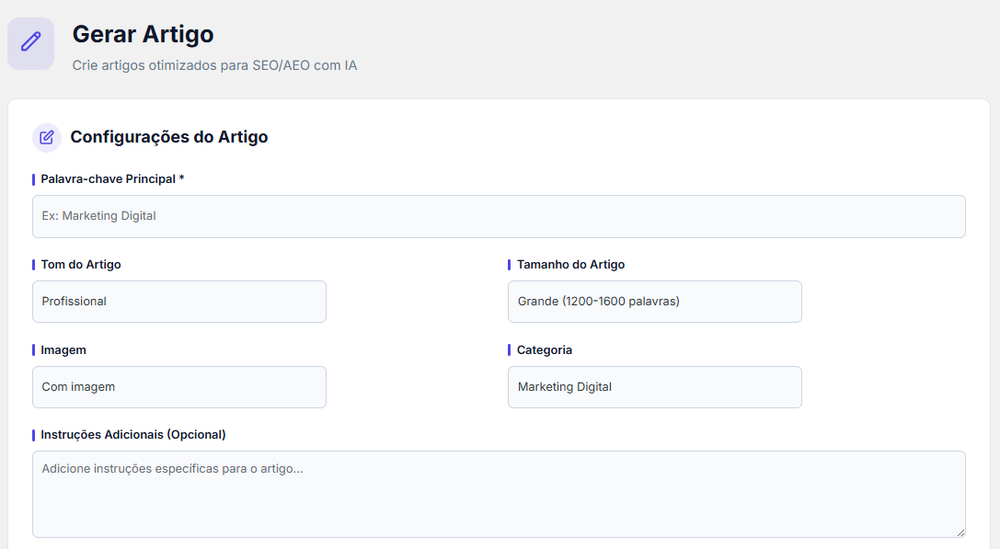
Task: Click inside the Instruções Adicionais text area
Action: (x=499, y=494)
